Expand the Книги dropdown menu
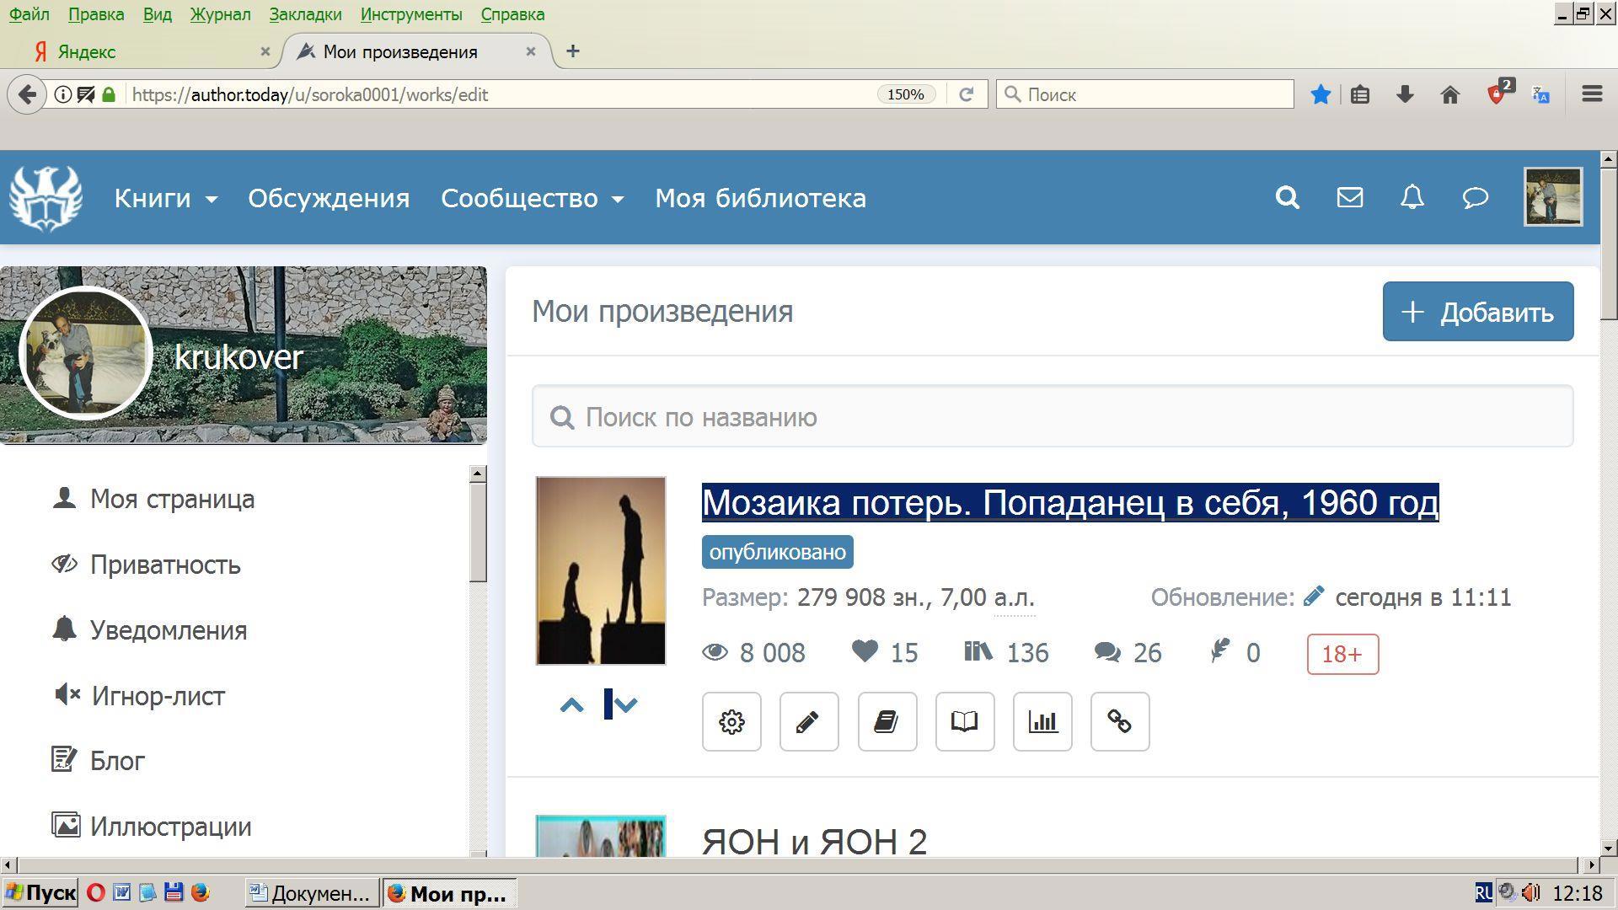Screen dimensions: 1618x910 (x=165, y=198)
